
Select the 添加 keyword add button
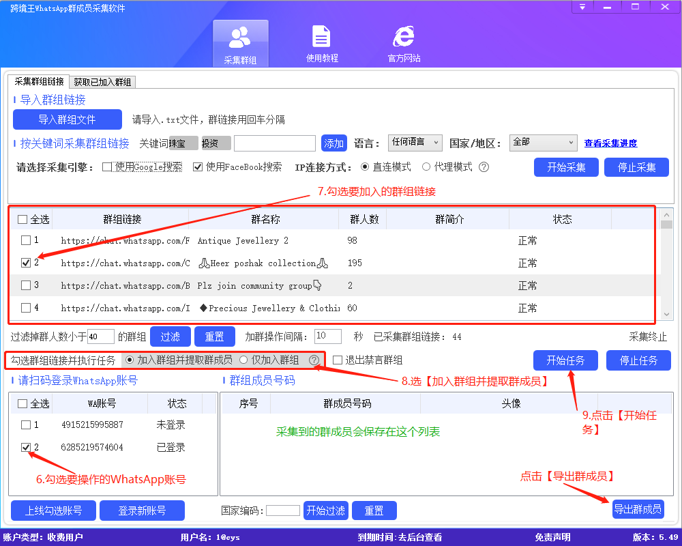(x=334, y=143)
